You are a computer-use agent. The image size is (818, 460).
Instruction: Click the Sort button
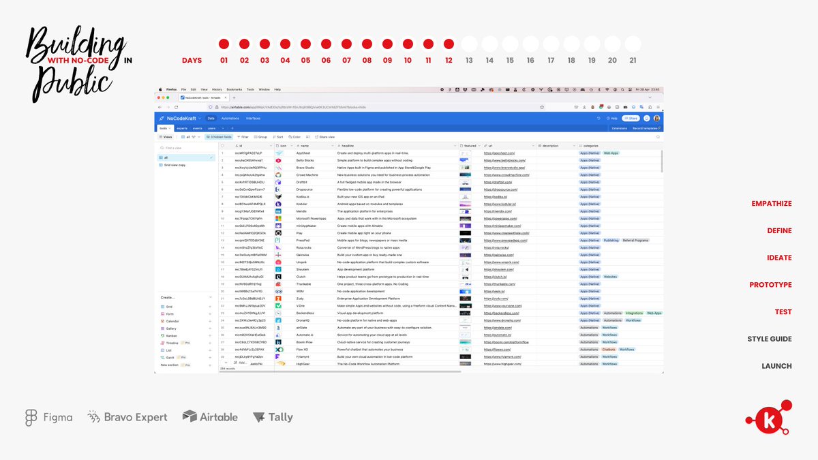tap(277, 137)
